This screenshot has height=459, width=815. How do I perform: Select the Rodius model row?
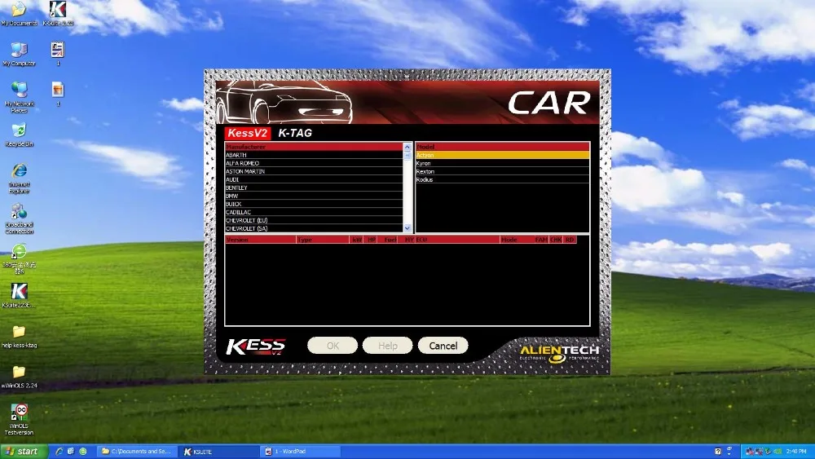[503, 180]
